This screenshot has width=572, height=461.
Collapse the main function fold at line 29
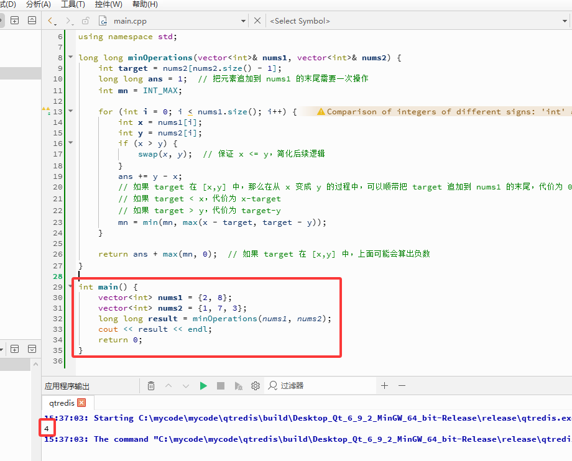point(71,286)
